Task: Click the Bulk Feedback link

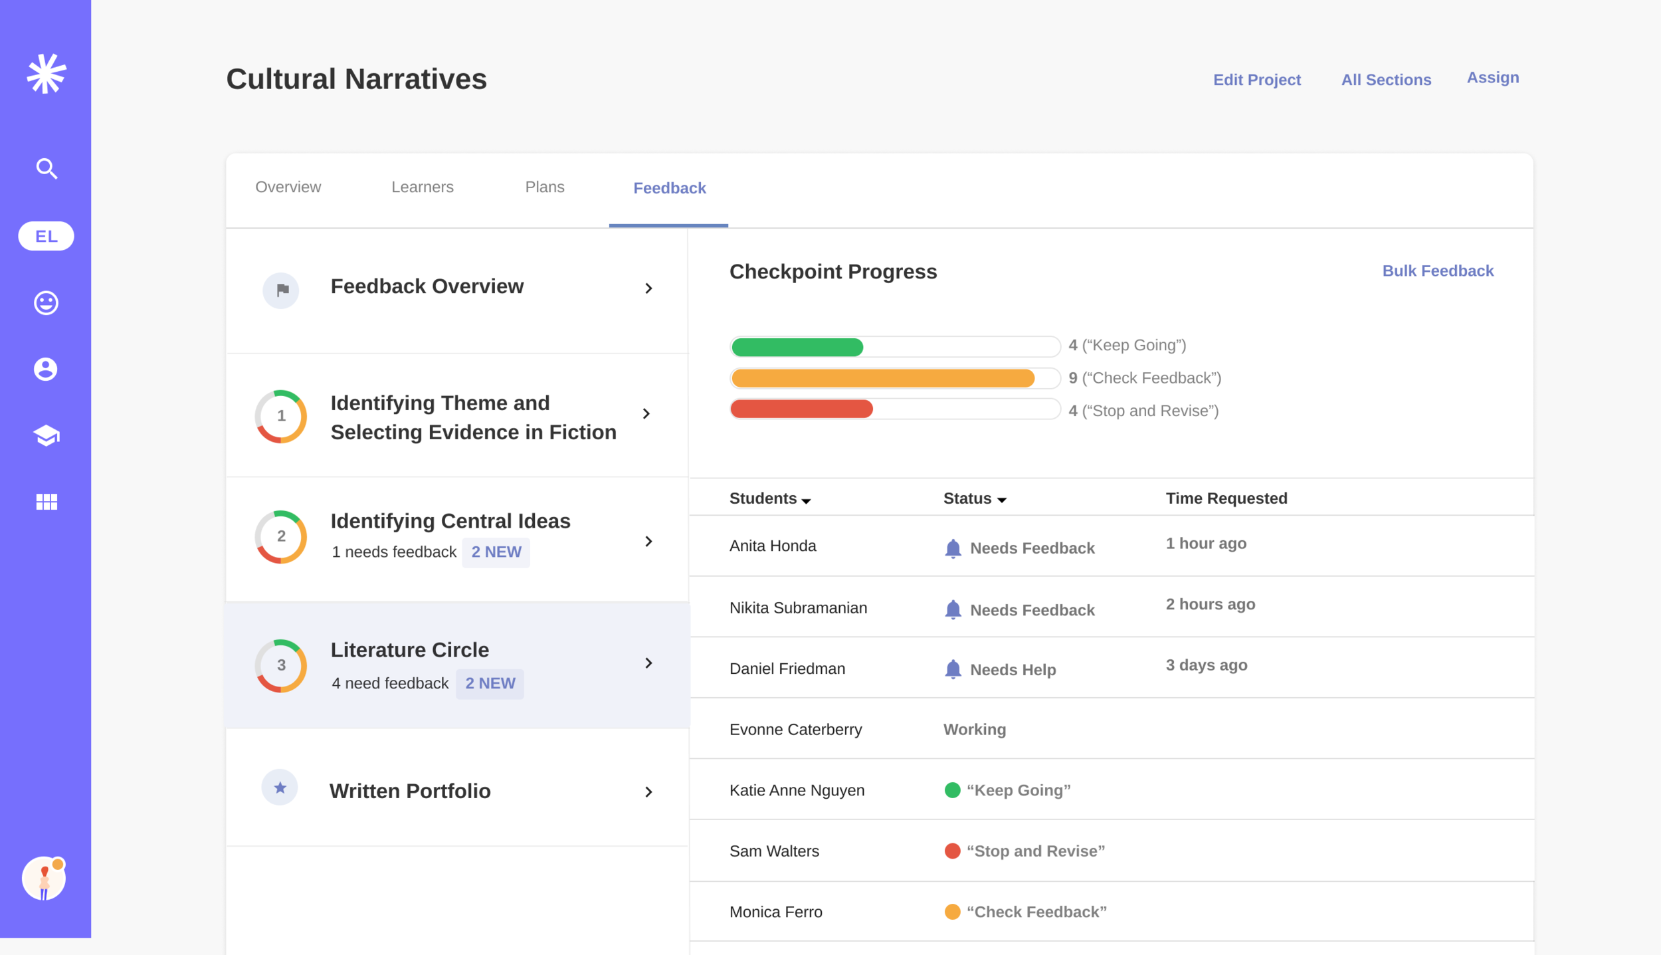Action: pyautogui.click(x=1437, y=270)
